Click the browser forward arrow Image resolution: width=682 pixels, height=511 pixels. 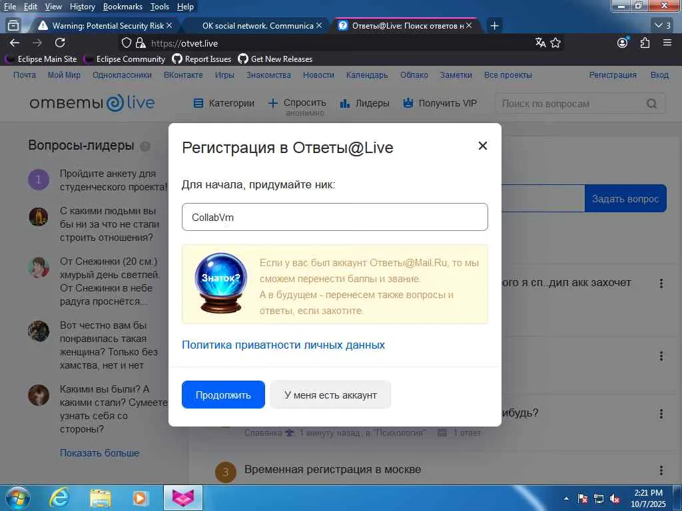37,43
